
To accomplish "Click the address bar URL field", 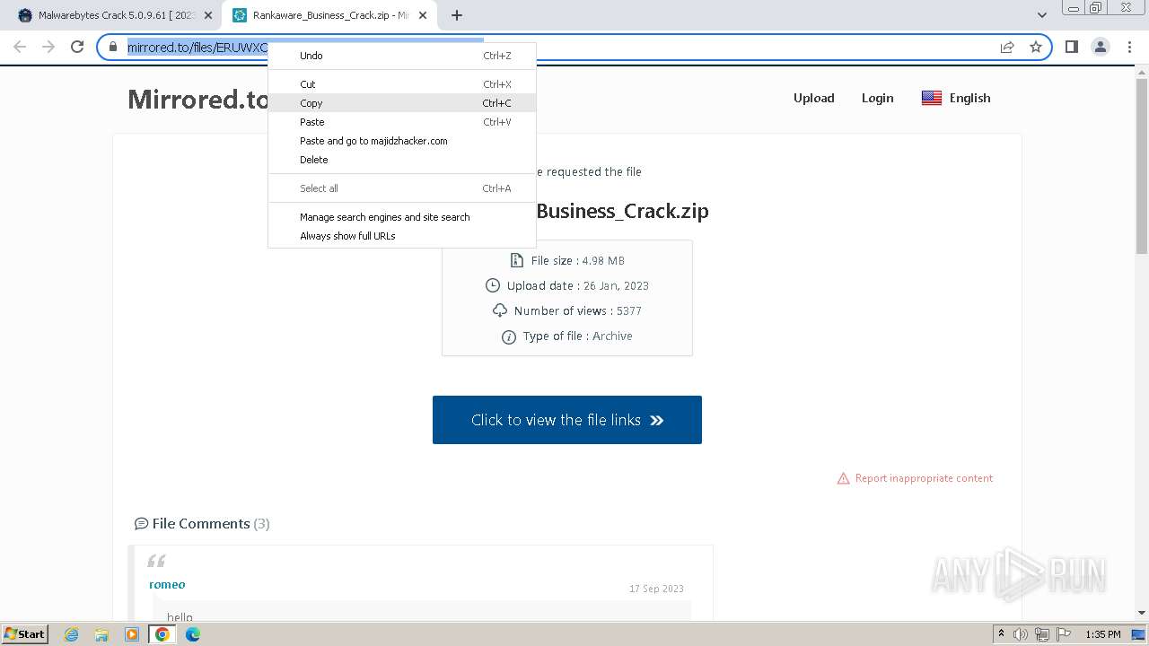I will (x=574, y=47).
